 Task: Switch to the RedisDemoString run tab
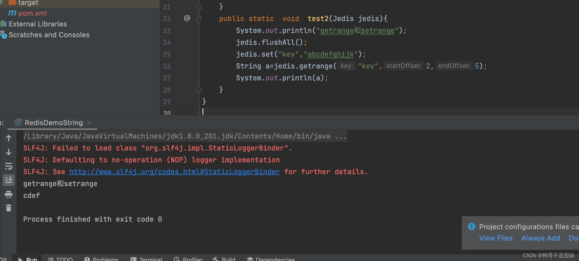[53, 123]
